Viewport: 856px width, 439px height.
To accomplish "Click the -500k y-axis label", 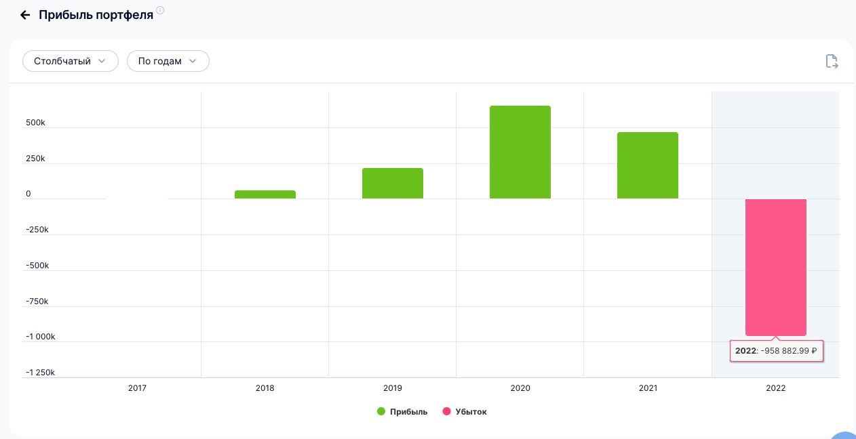I will pyautogui.click(x=37, y=266).
